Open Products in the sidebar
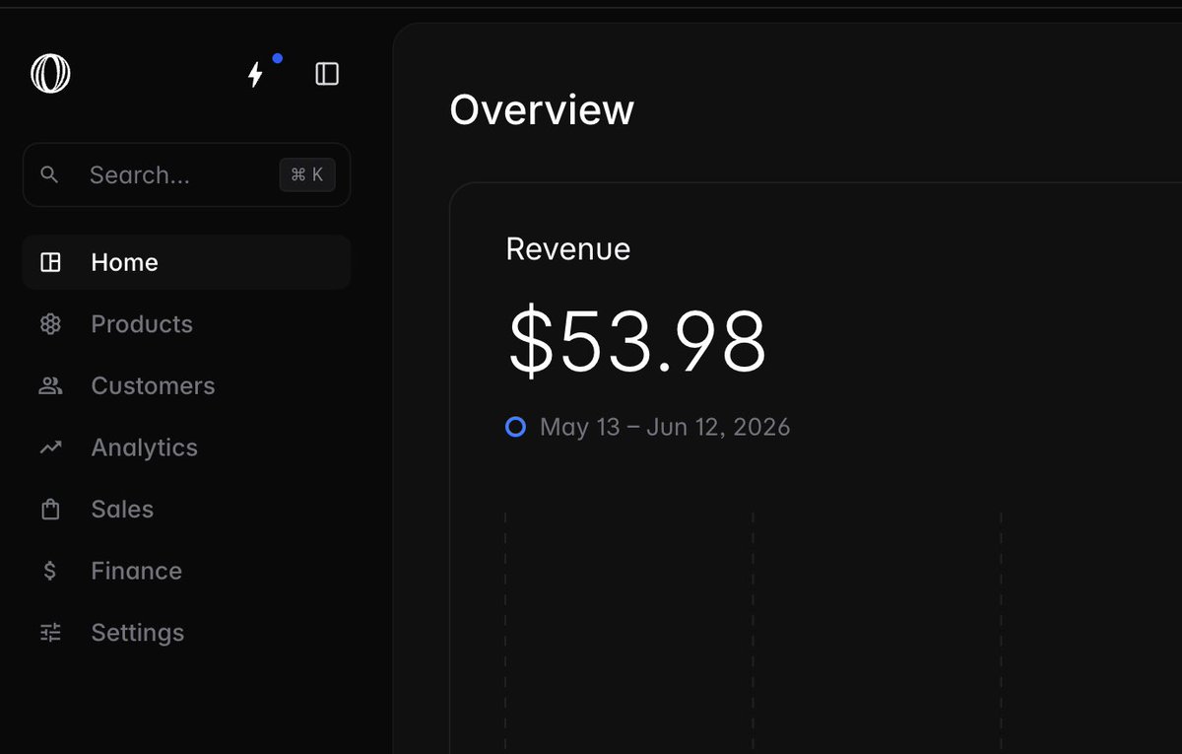This screenshot has width=1182, height=754. [186, 323]
